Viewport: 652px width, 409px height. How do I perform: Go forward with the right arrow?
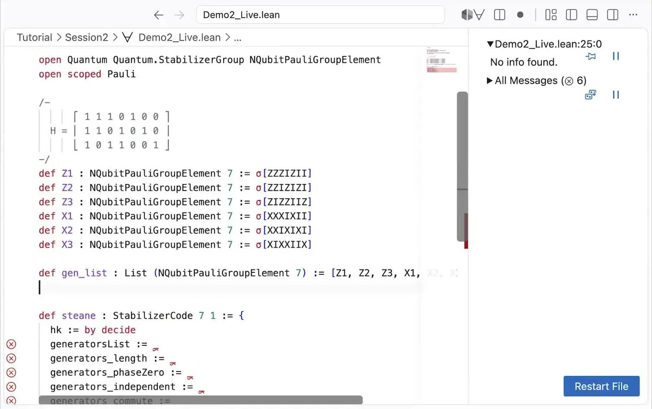click(x=179, y=15)
